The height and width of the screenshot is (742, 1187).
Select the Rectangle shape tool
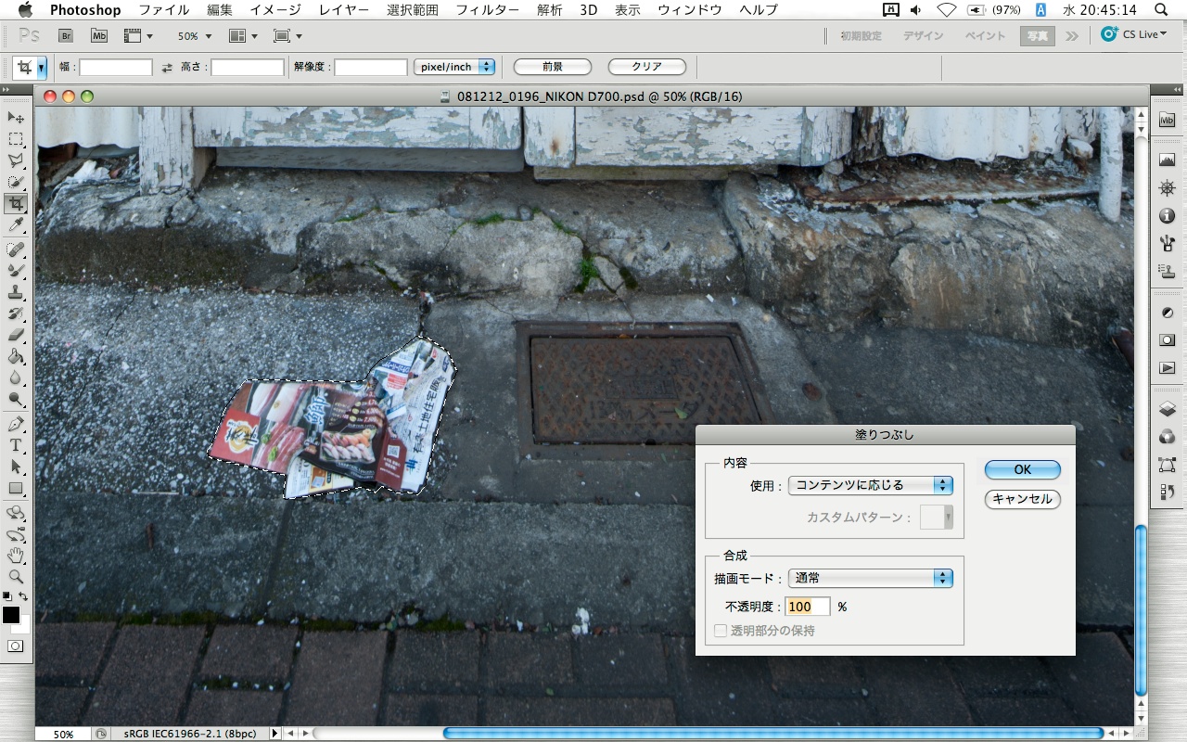point(17,488)
